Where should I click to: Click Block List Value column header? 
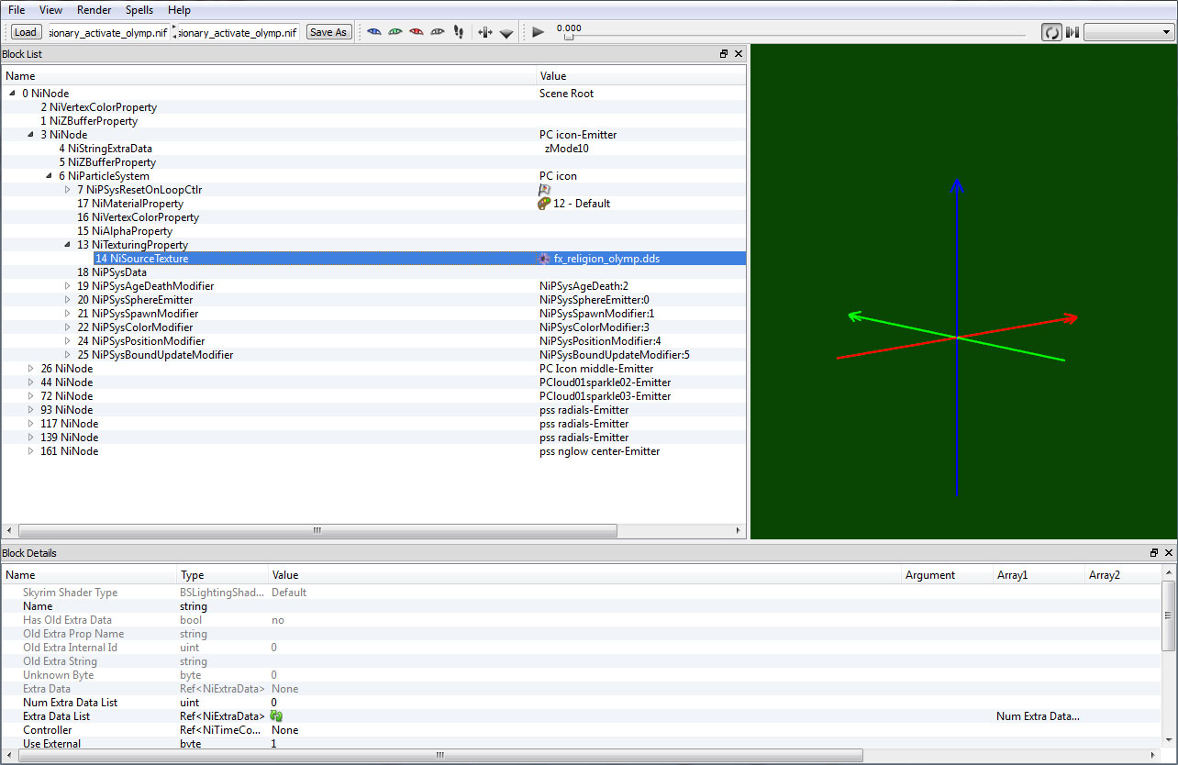(641, 76)
